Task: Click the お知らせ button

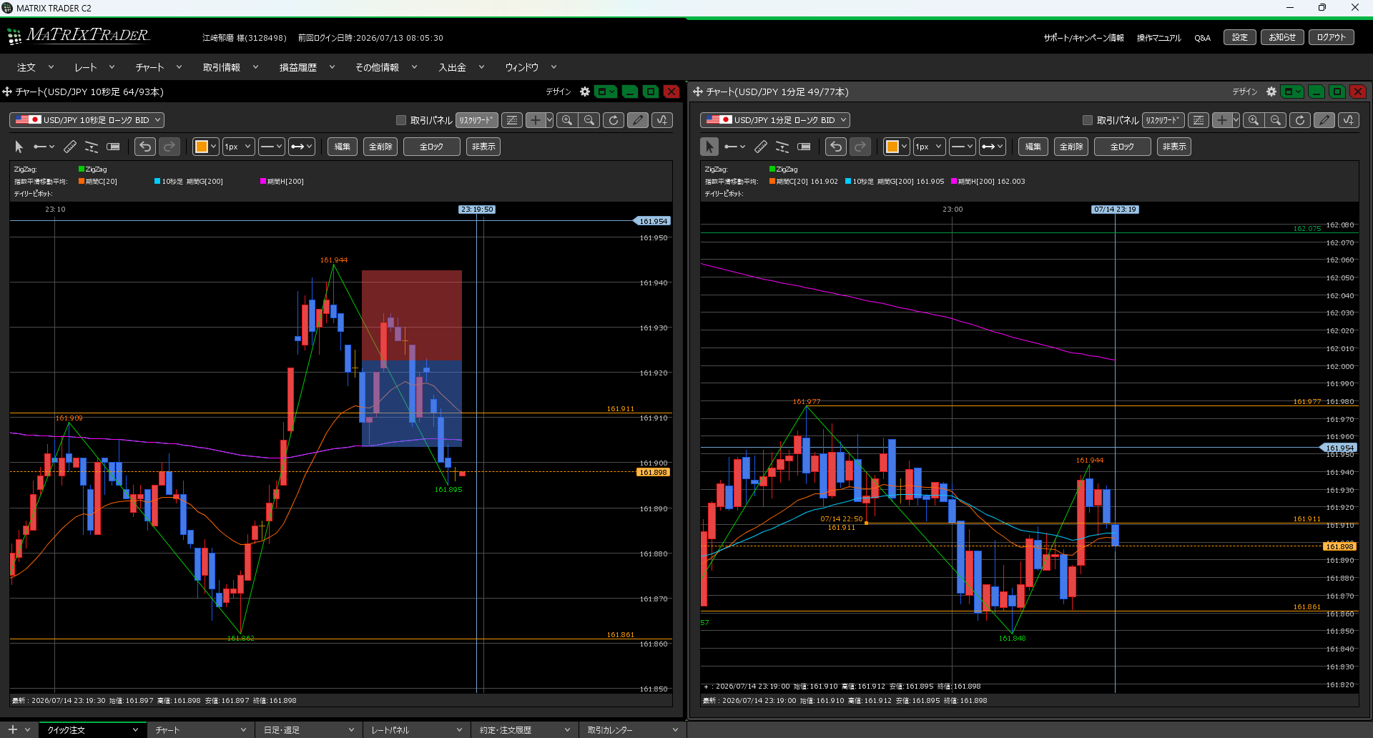Action: (1282, 37)
